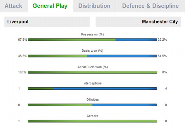Click the blue Offsides bar segment
The width and height of the screenshot is (185, 128).
pyautogui.click(x=125, y=105)
